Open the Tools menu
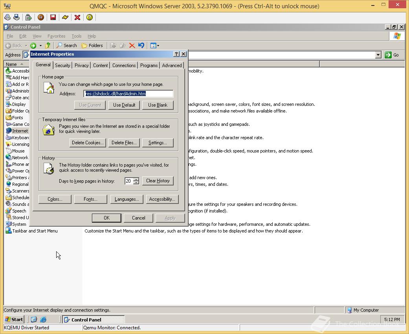Viewport: 409px width, 334px height. 77,36
